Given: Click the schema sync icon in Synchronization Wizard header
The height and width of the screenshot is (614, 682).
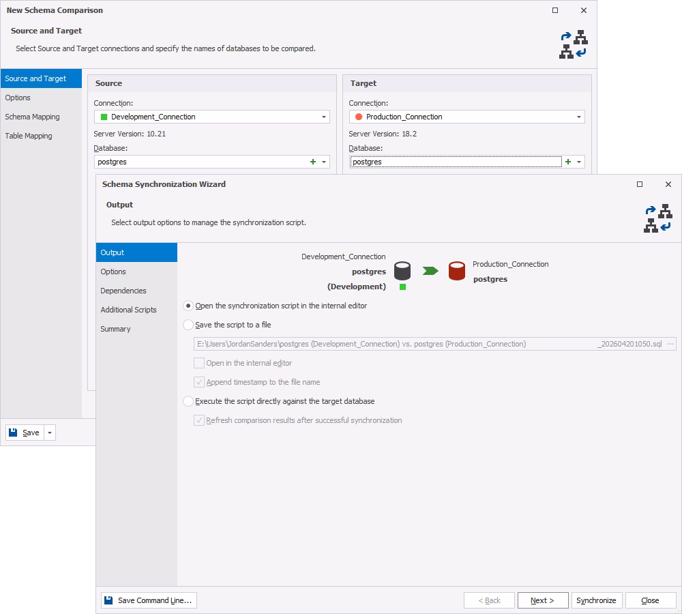Looking at the screenshot, I should tap(658, 218).
